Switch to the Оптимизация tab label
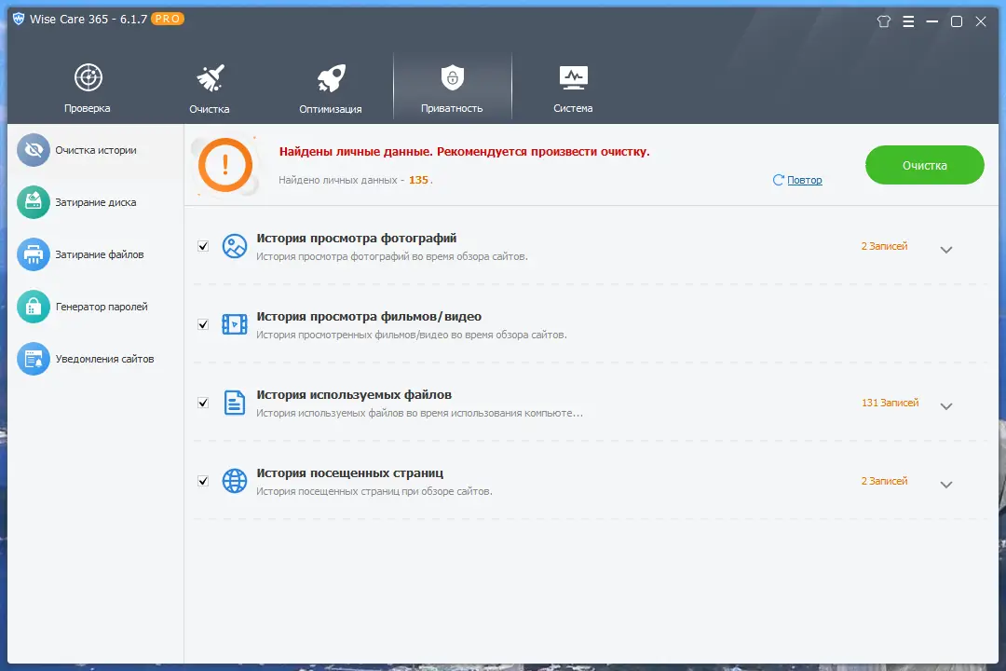This screenshot has width=1006, height=671. [331, 109]
